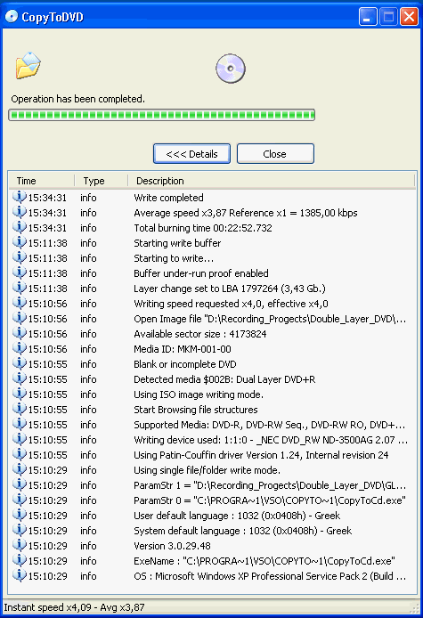423x618 pixels.
Task: Click the DVD disc icon
Action: [x=231, y=69]
